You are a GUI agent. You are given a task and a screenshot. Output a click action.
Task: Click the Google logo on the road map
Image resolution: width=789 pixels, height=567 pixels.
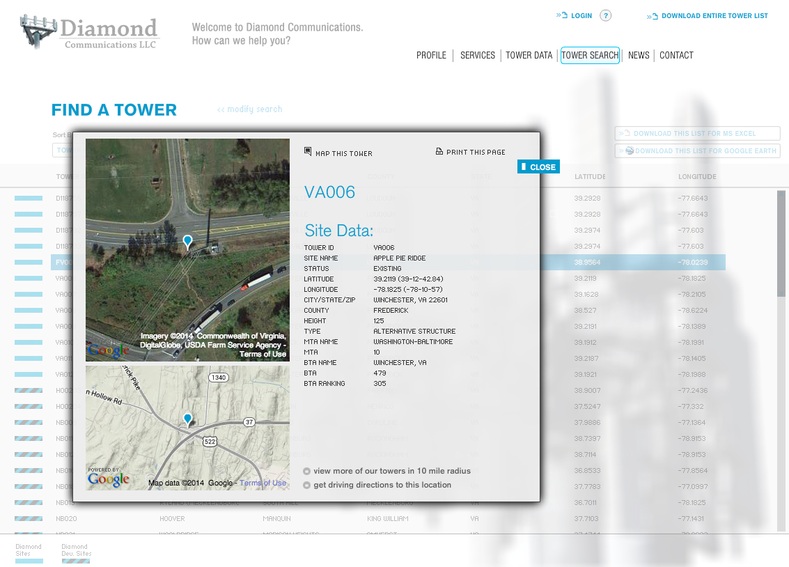click(x=108, y=478)
